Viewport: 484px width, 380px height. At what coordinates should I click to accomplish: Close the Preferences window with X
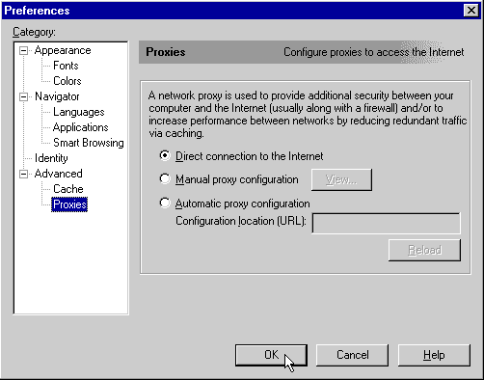click(x=471, y=11)
